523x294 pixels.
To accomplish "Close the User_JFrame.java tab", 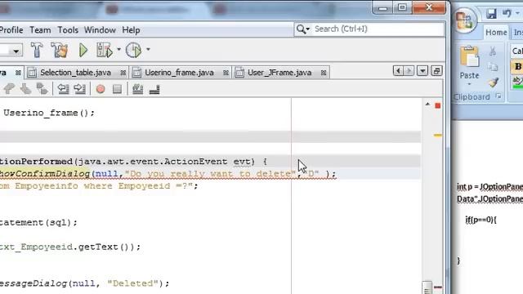I will point(324,73).
